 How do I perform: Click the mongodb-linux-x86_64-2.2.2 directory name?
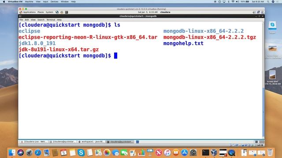tap(204, 31)
